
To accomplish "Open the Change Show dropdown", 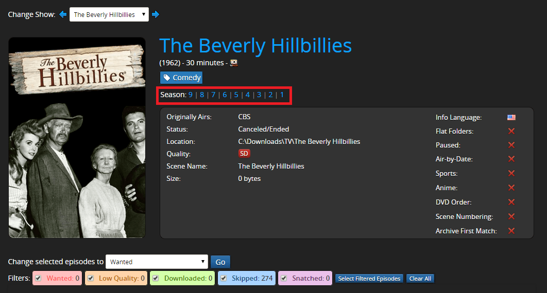I will 109,14.
